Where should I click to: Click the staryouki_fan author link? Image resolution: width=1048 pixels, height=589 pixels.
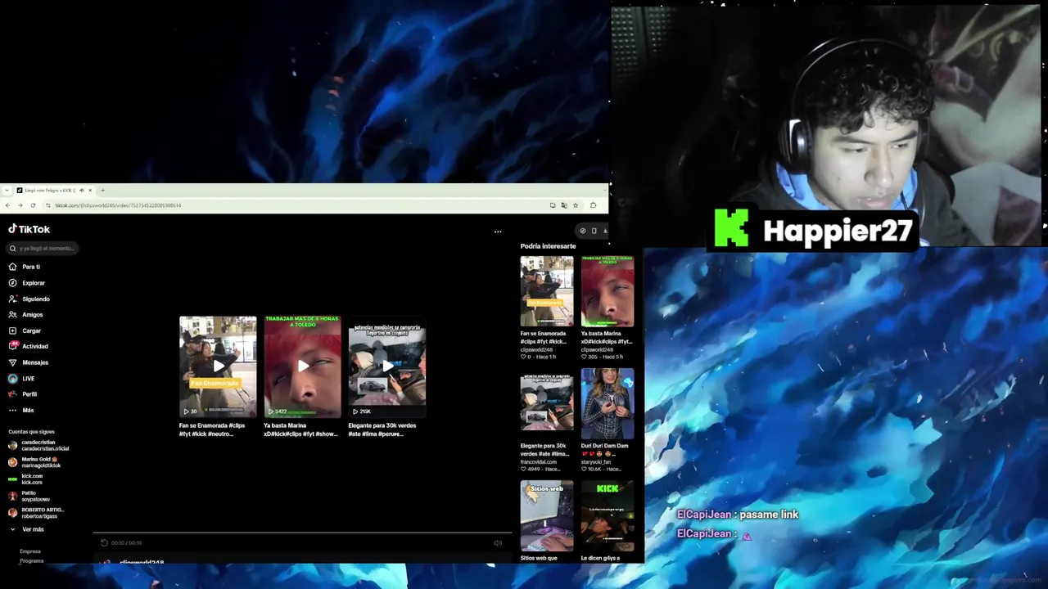tap(596, 461)
